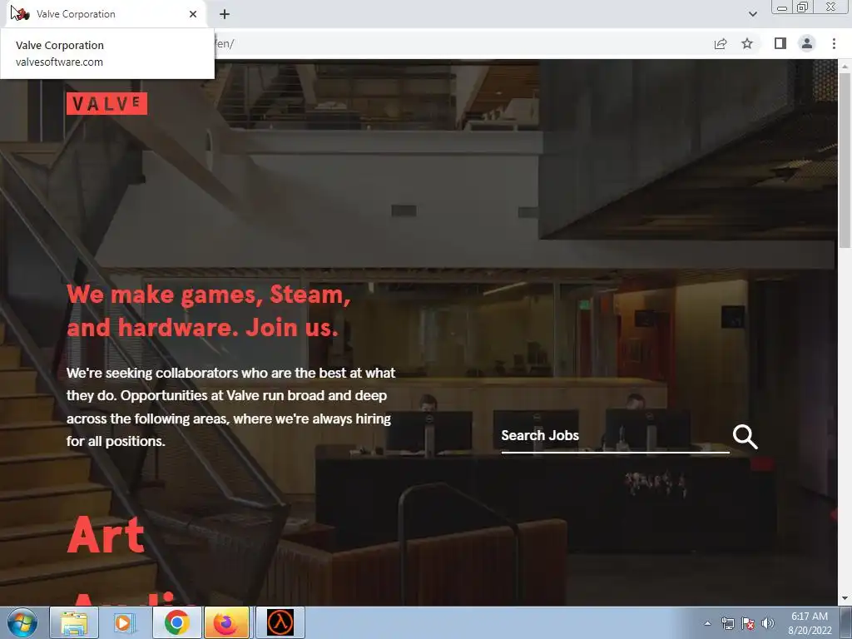Click the Valve logo on the page
Screen dimensions: 852x639
pos(106,103)
